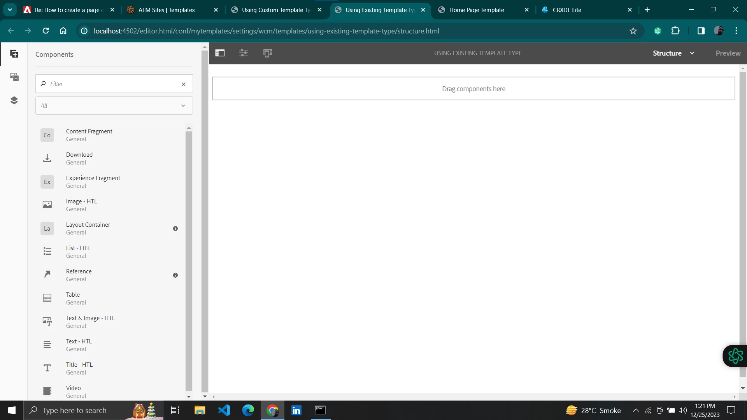Expand the All component group dropdown

coord(114,106)
